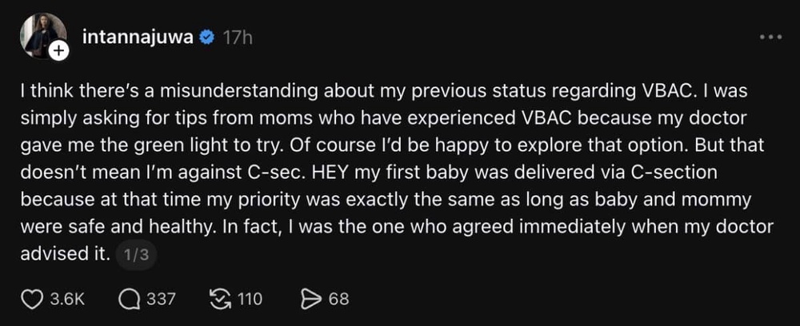Expand the thread using the 1/3 indicator
The image size is (800, 326).
click(136, 255)
